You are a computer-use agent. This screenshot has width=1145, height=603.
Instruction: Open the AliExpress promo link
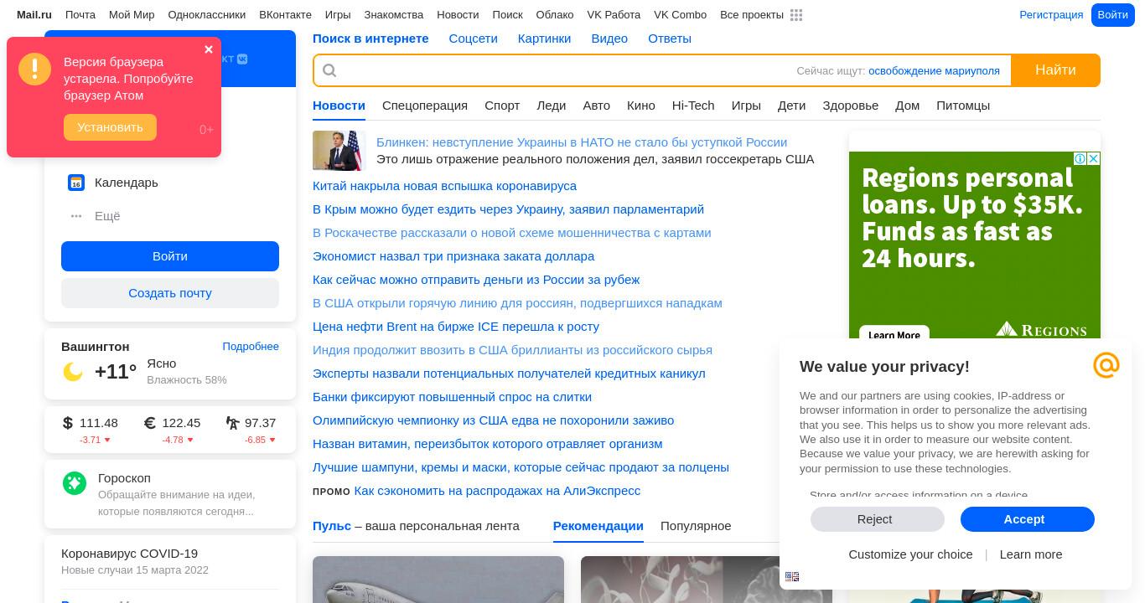tap(497, 491)
